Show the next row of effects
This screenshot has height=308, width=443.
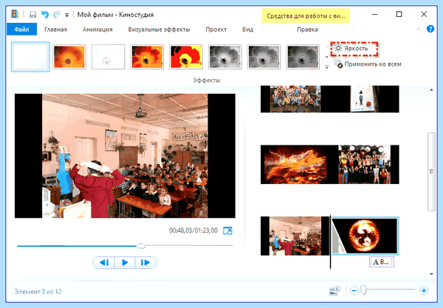[x=327, y=57]
